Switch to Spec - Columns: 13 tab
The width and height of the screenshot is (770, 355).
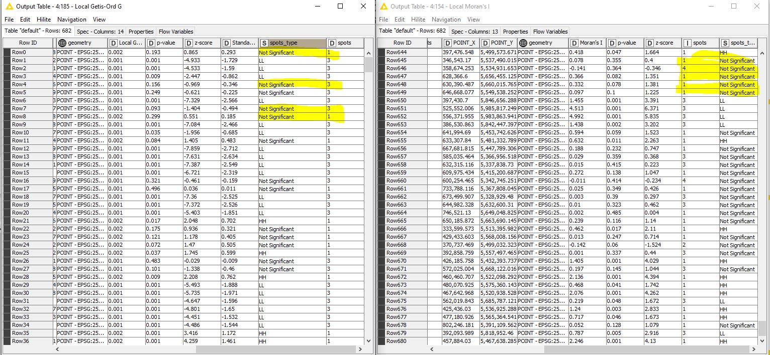(475, 31)
